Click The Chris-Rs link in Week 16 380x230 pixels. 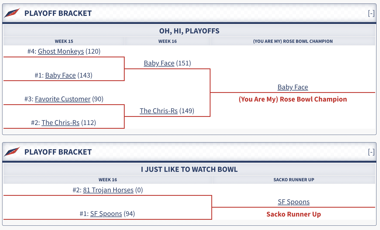pyautogui.click(x=159, y=111)
